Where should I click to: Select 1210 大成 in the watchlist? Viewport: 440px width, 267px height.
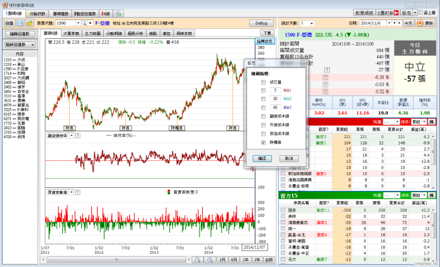tap(14, 60)
